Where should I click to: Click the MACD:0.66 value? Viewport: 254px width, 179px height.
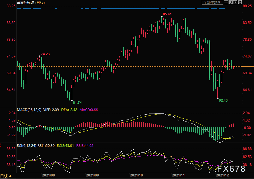click(x=89, y=110)
